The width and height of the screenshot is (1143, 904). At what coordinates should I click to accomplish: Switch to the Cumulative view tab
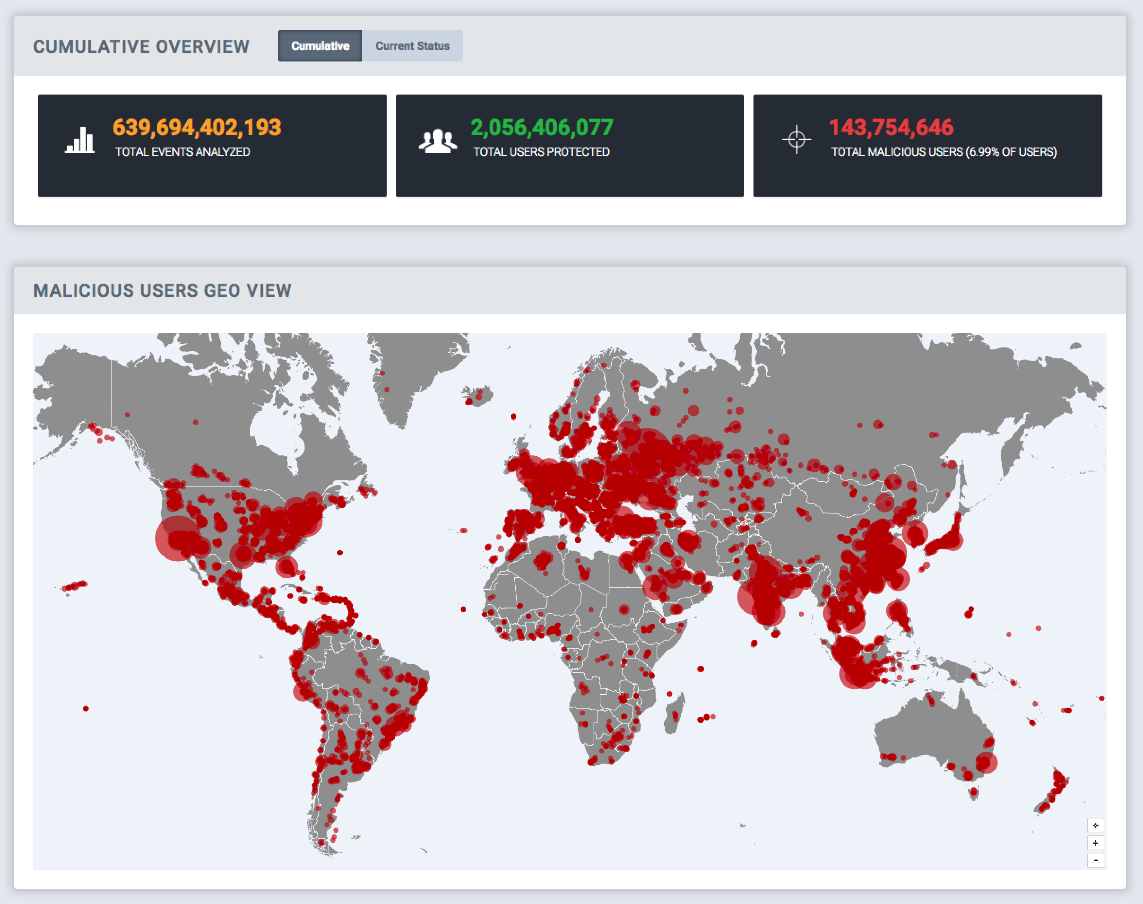[320, 46]
